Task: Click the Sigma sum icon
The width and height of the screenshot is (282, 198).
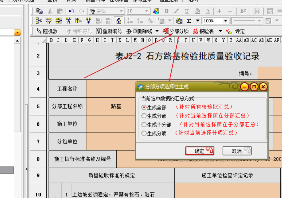Action: click(189, 21)
